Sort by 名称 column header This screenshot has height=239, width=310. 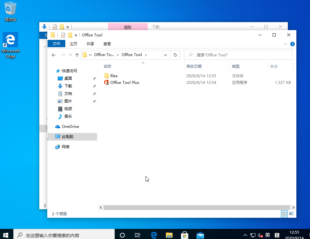(x=107, y=66)
